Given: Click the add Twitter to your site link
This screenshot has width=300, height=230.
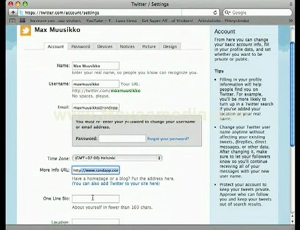Looking at the screenshot, I should point(116,183).
